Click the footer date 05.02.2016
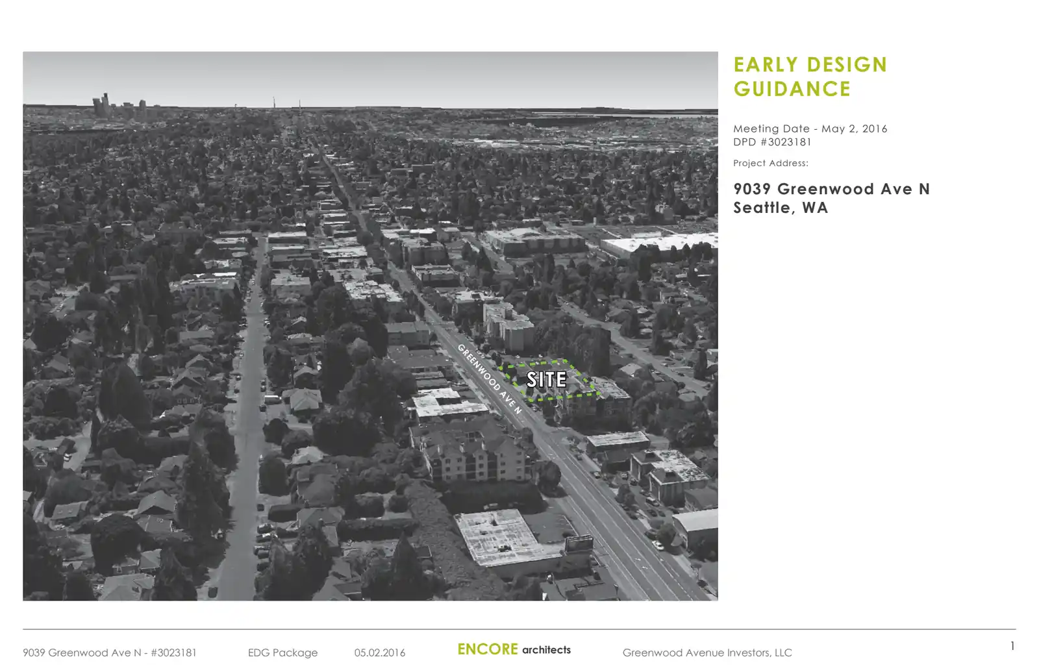This screenshot has height=672, width=1039. point(380,653)
